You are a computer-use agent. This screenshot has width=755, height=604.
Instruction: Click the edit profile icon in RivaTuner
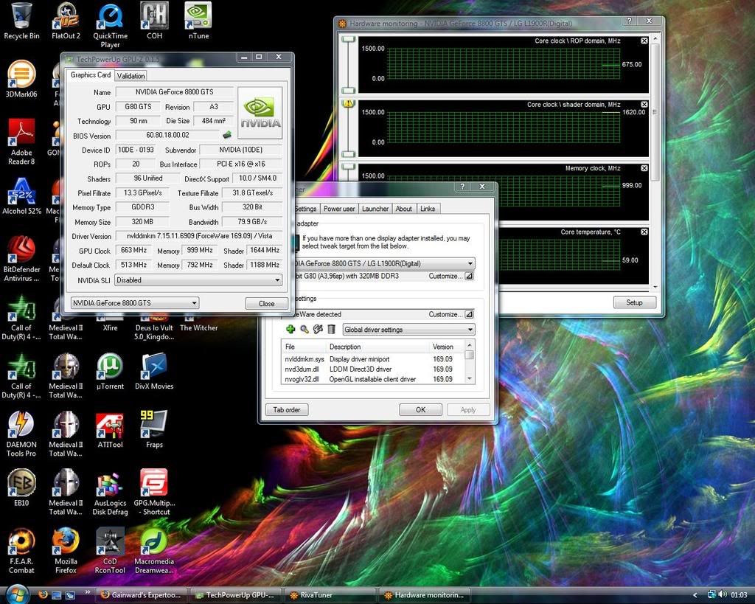317,329
